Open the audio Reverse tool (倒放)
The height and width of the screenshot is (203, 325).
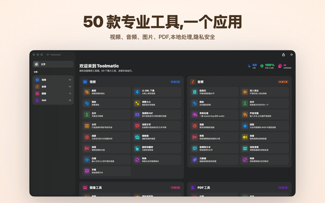pyautogui.click(x=214, y=103)
